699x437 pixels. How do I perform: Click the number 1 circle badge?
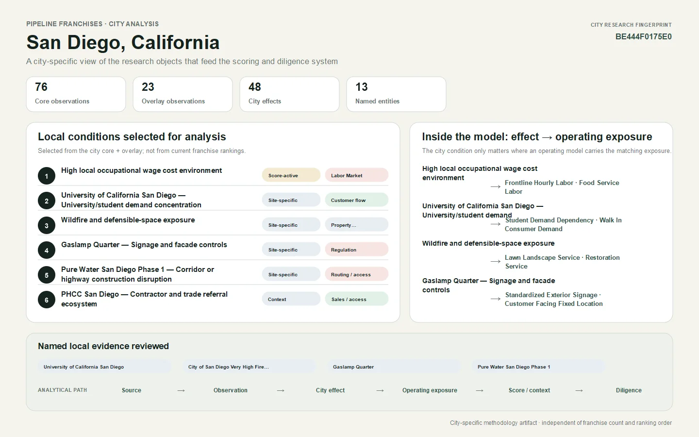point(47,176)
